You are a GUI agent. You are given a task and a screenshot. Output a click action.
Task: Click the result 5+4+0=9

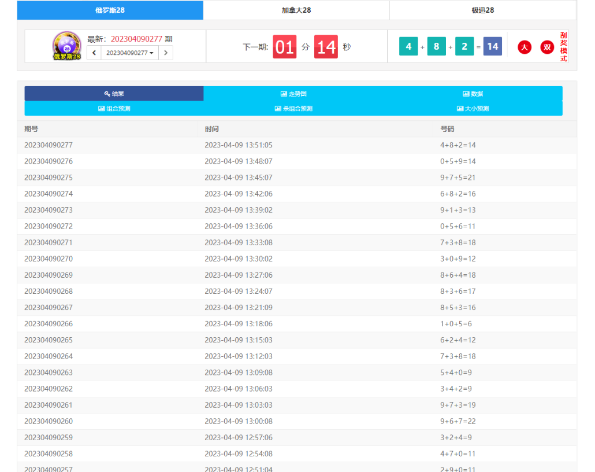pos(456,373)
